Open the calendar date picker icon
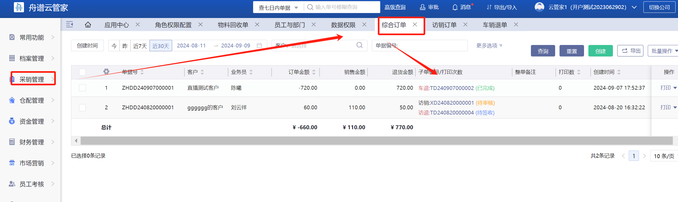Image resolution: width=678 pixels, height=202 pixels. (259, 46)
